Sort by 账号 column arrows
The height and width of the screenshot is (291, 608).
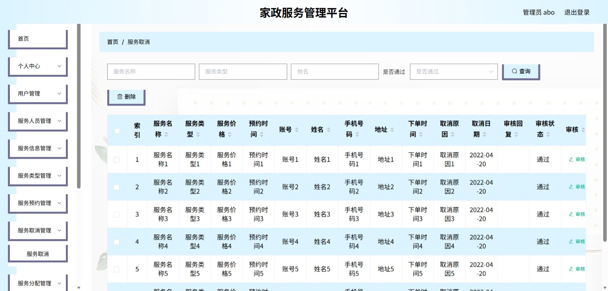[x=297, y=130]
